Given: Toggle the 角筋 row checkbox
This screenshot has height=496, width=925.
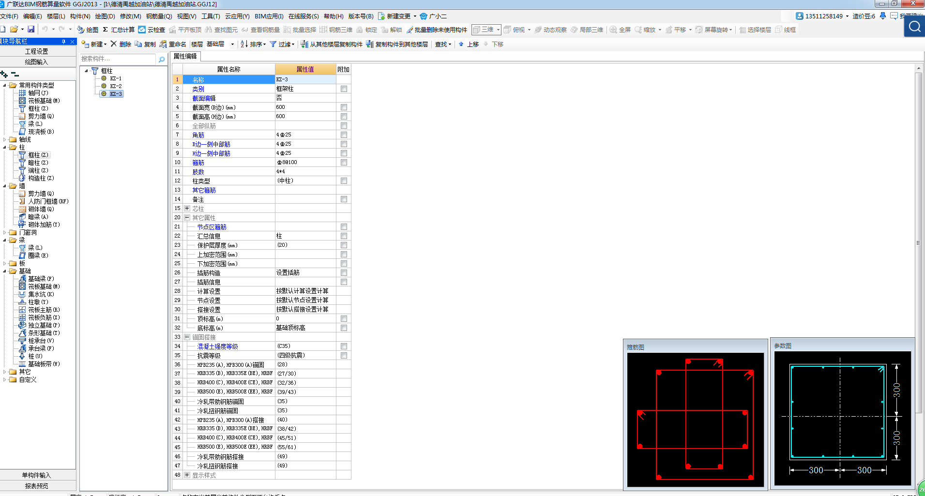Looking at the screenshot, I should [344, 135].
